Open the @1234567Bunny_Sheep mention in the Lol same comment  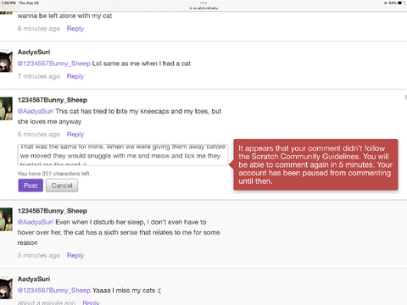point(54,64)
